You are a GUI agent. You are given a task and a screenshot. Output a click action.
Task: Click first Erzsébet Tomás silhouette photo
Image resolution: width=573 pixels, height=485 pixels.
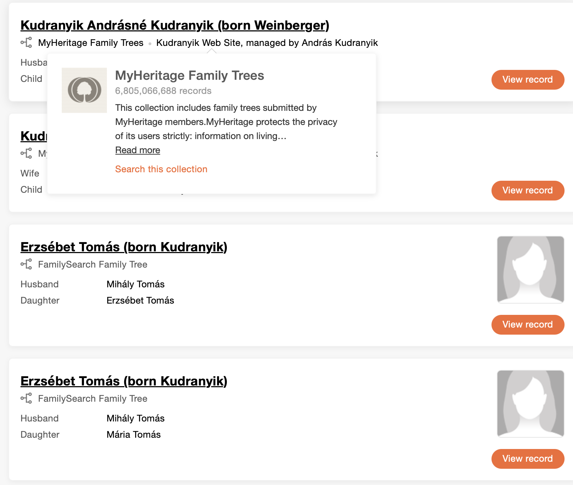(x=530, y=270)
